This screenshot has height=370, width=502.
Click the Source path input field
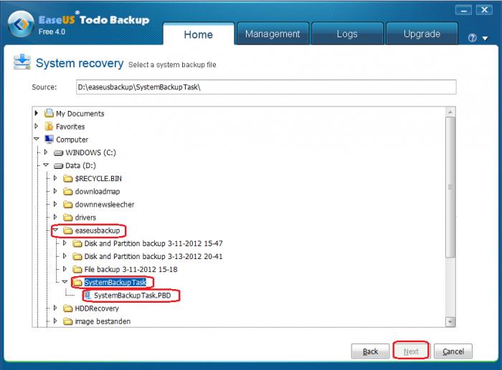(x=266, y=87)
